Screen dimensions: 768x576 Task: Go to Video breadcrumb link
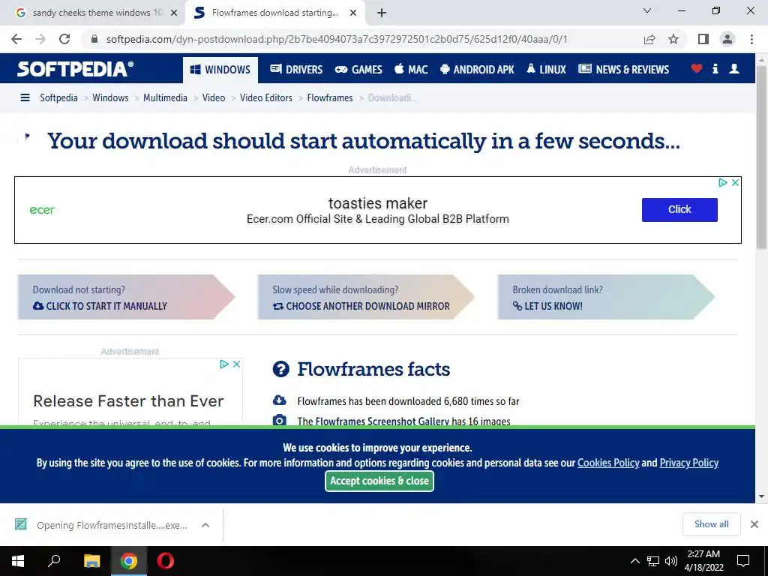(x=214, y=98)
